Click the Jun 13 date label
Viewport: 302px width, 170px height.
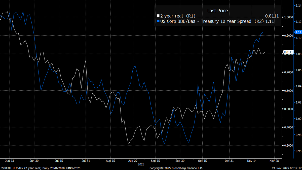coord(9,161)
